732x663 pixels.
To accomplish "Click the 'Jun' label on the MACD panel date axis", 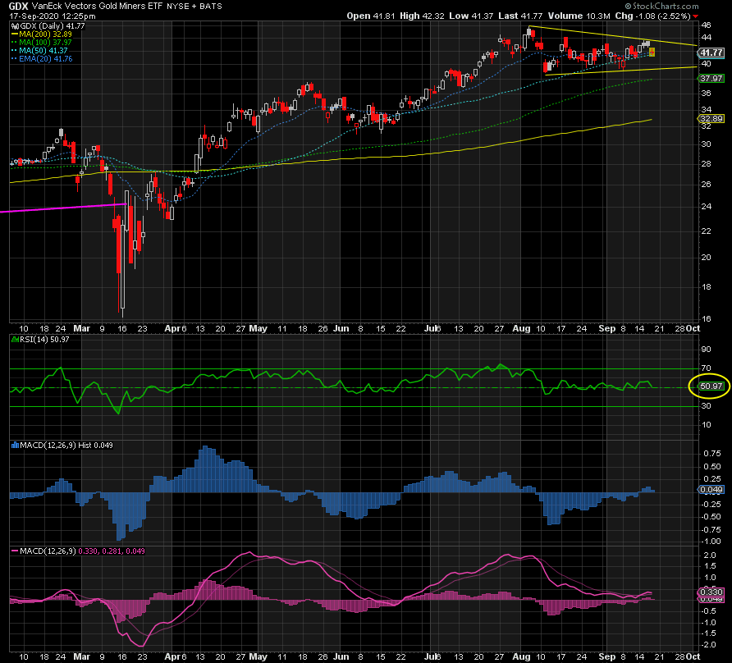I will 341,656.
